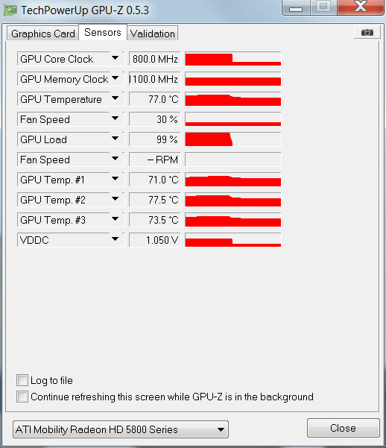Open the GPU Core Clock sensor dropdown
386x448 pixels.
116,58
